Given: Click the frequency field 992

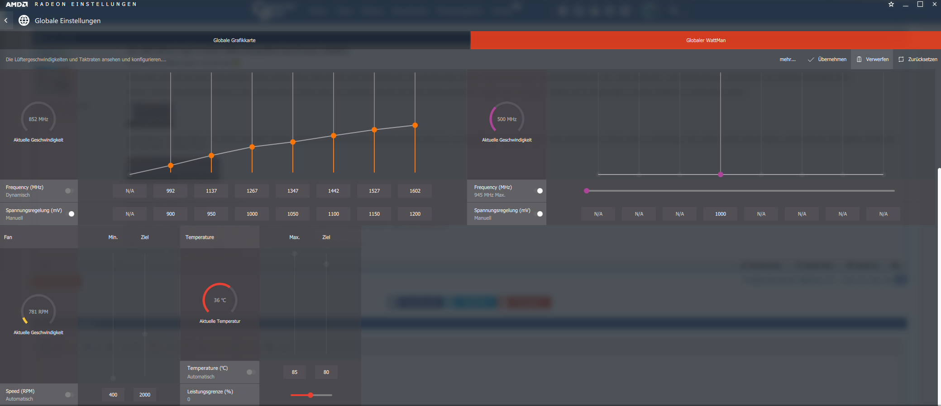Looking at the screenshot, I should pyautogui.click(x=171, y=191).
